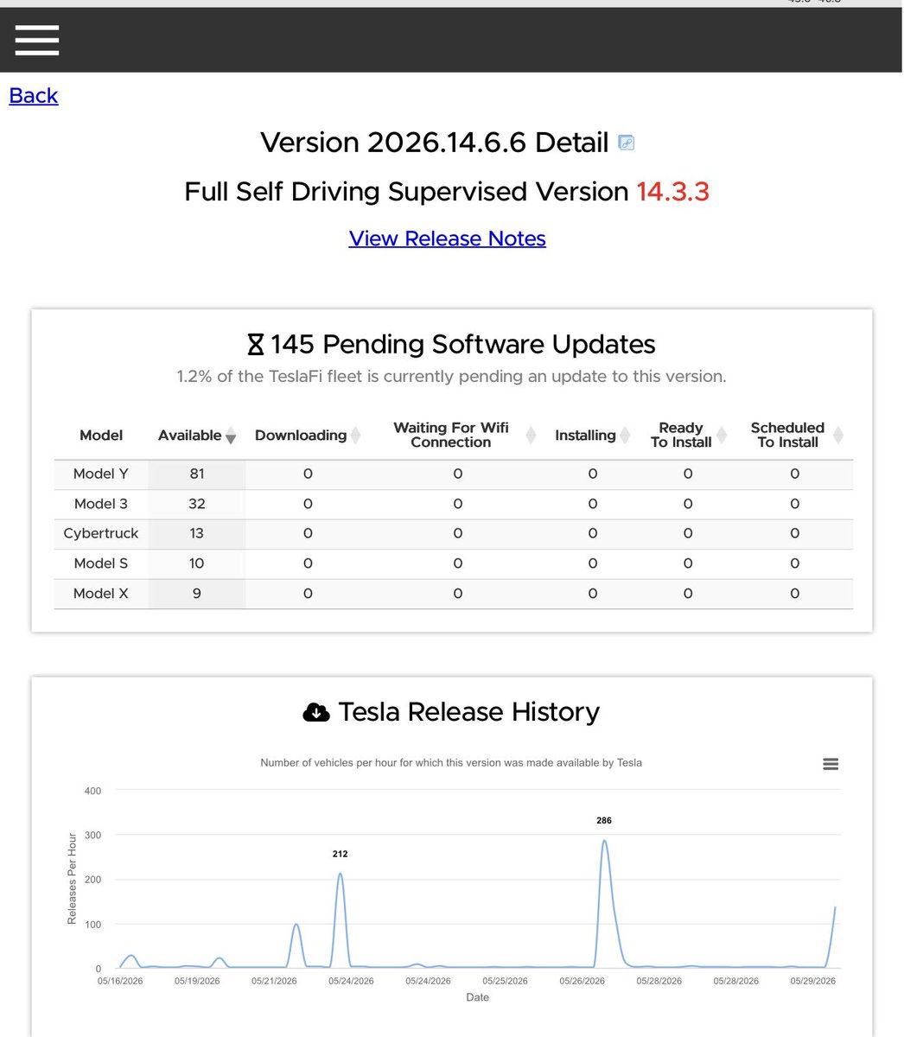The image size is (904, 1037).
Task: Click the 400 value on the y-axis
Action: coord(92,791)
